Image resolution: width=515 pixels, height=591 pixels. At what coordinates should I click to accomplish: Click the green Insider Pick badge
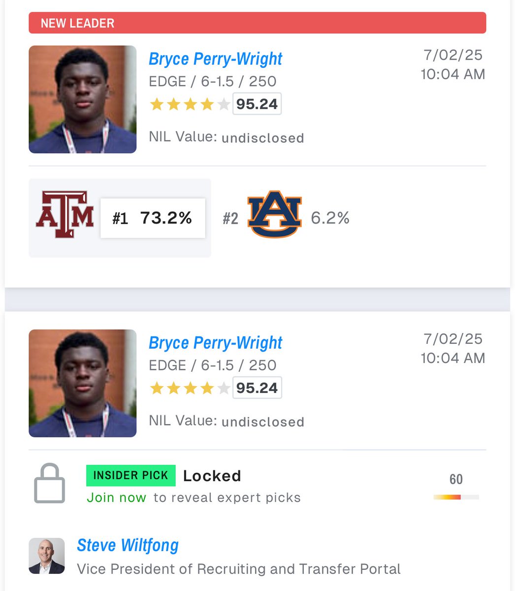point(130,475)
